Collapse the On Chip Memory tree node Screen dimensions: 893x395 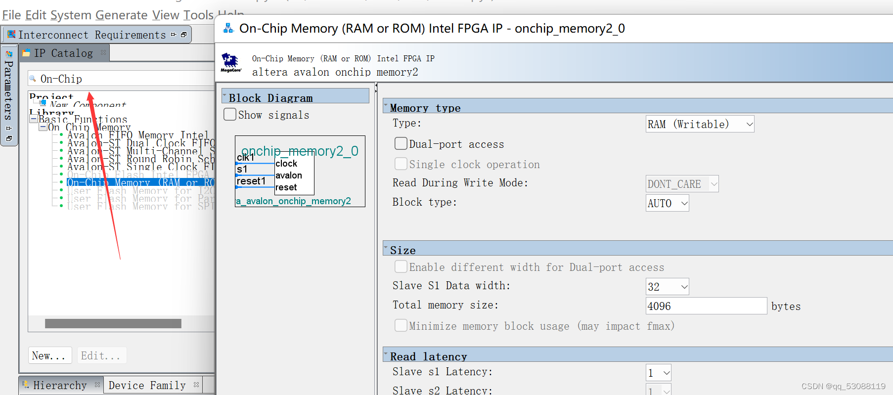coord(43,127)
